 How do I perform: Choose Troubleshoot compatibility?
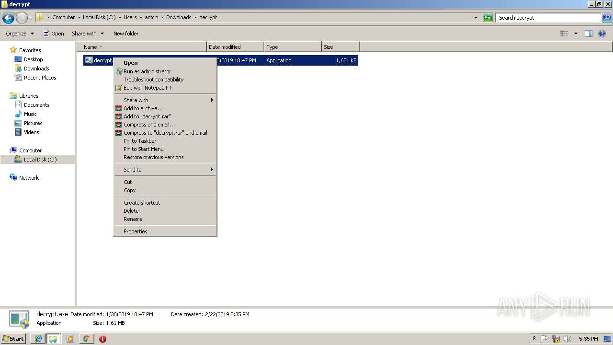[165, 80]
